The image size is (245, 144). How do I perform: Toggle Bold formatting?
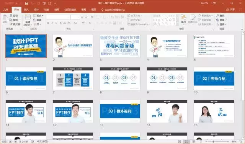48,23
